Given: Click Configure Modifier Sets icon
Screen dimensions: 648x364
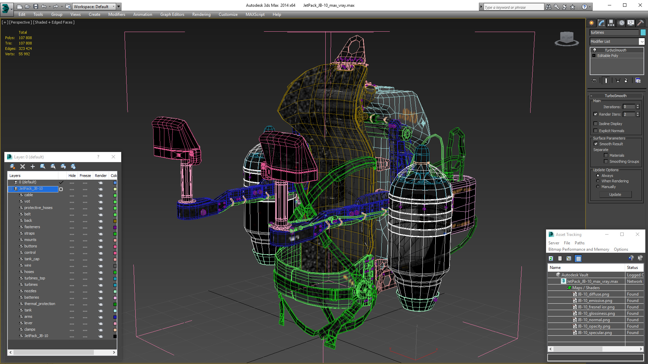Looking at the screenshot, I should coord(638,81).
